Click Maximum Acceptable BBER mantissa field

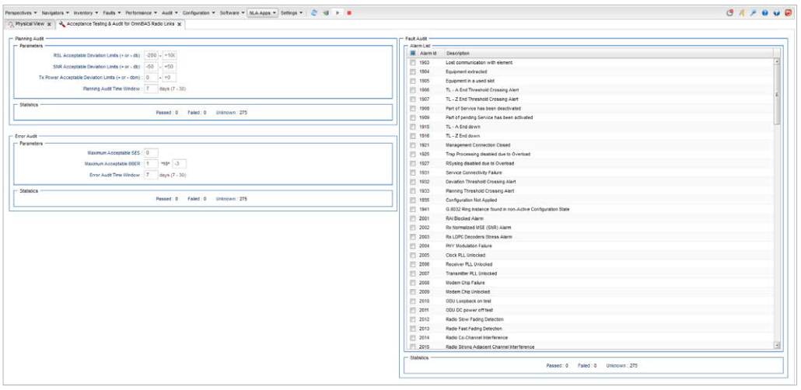(151, 164)
